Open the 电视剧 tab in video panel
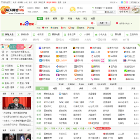 (x=12, y=130)
